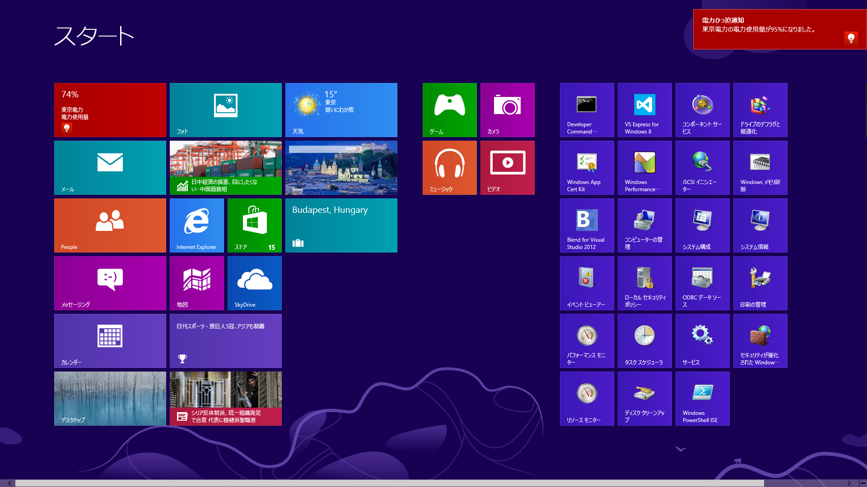This screenshot has width=867, height=487.
Task: Launch the Store tile
Action: 254,225
